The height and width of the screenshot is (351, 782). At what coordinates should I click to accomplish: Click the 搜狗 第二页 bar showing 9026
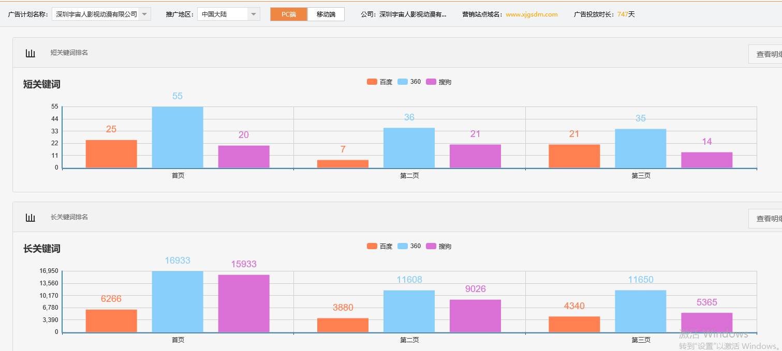[x=475, y=316]
